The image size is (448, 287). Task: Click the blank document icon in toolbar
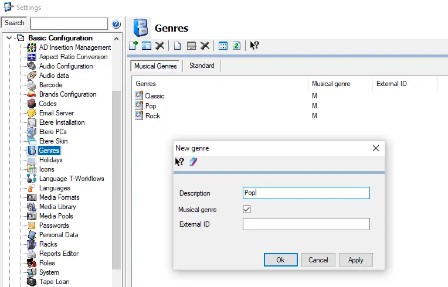point(177,46)
